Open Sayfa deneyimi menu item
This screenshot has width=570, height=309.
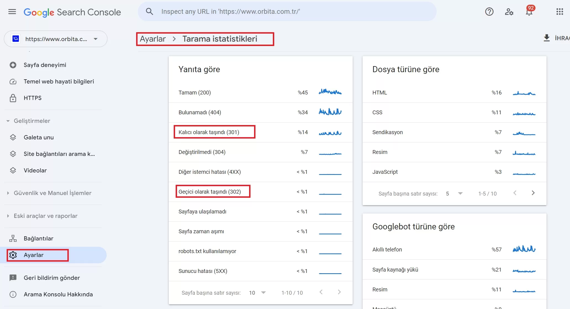pyautogui.click(x=53, y=65)
